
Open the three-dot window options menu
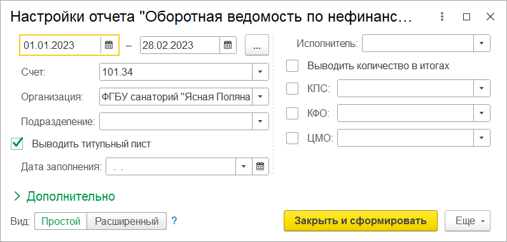coord(442,17)
